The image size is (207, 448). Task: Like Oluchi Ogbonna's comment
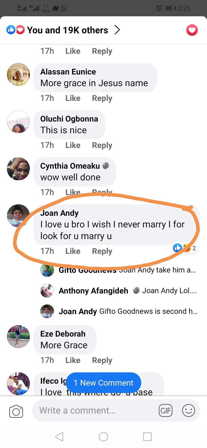(x=73, y=145)
